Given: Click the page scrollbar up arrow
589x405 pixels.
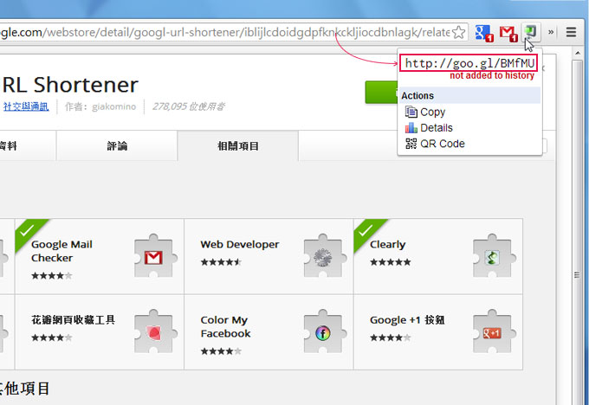Looking at the screenshot, I should (578, 53).
